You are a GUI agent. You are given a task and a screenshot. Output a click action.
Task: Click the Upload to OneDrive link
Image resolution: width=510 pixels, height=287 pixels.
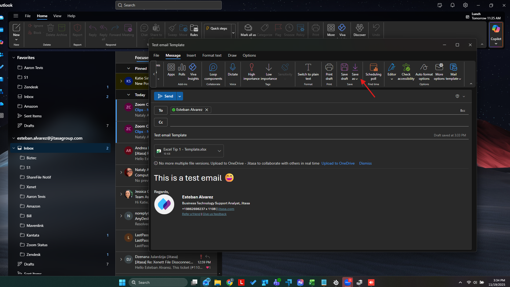pyautogui.click(x=338, y=164)
